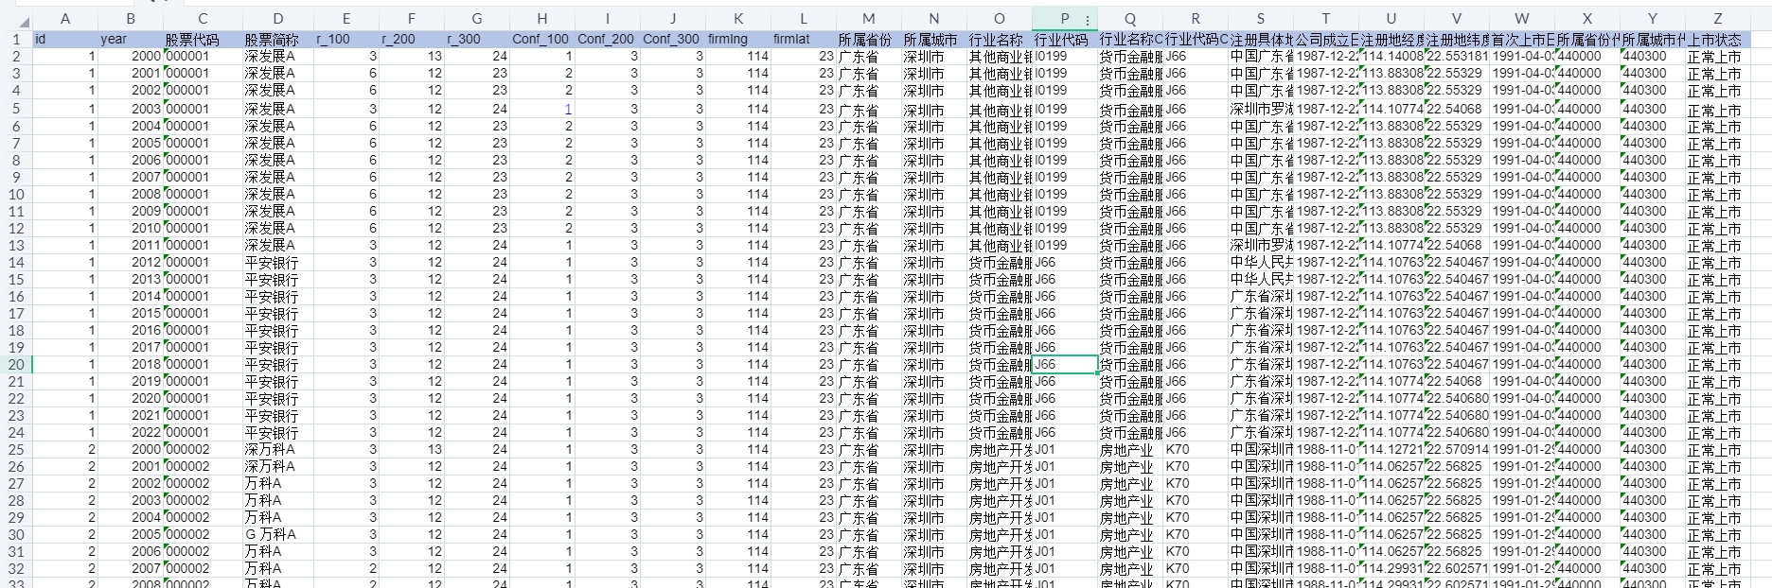
Task: Click the select-all corner triangle
Action: [x=23, y=22]
